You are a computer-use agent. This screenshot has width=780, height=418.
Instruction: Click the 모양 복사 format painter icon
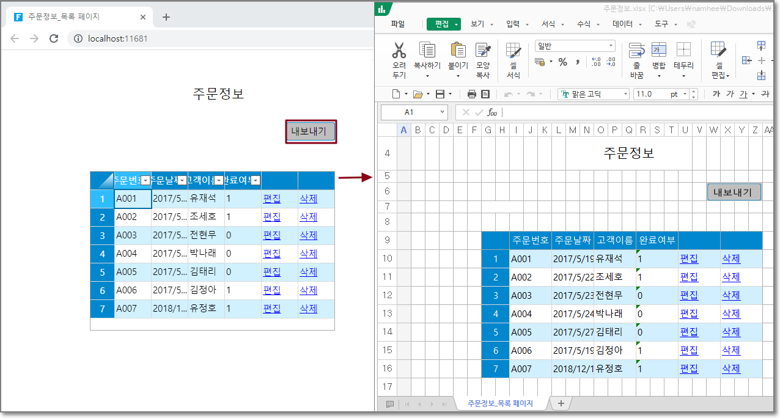pyautogui.click(x=483, y=51)
